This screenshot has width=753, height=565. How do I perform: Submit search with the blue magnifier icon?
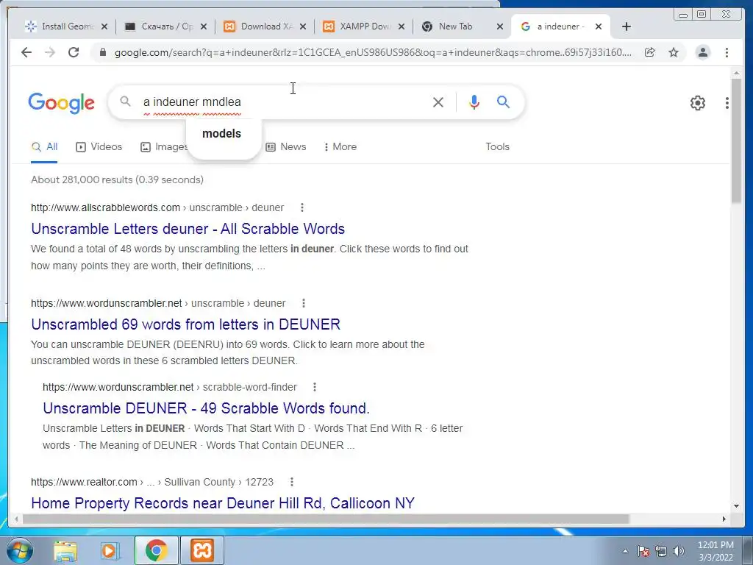click(x=503, y=102)
